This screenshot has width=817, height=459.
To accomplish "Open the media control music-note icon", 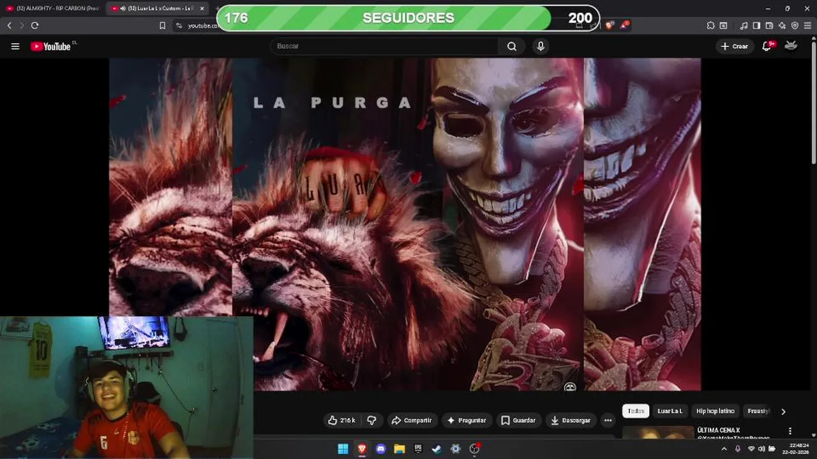I will click(x=744, y=25).
